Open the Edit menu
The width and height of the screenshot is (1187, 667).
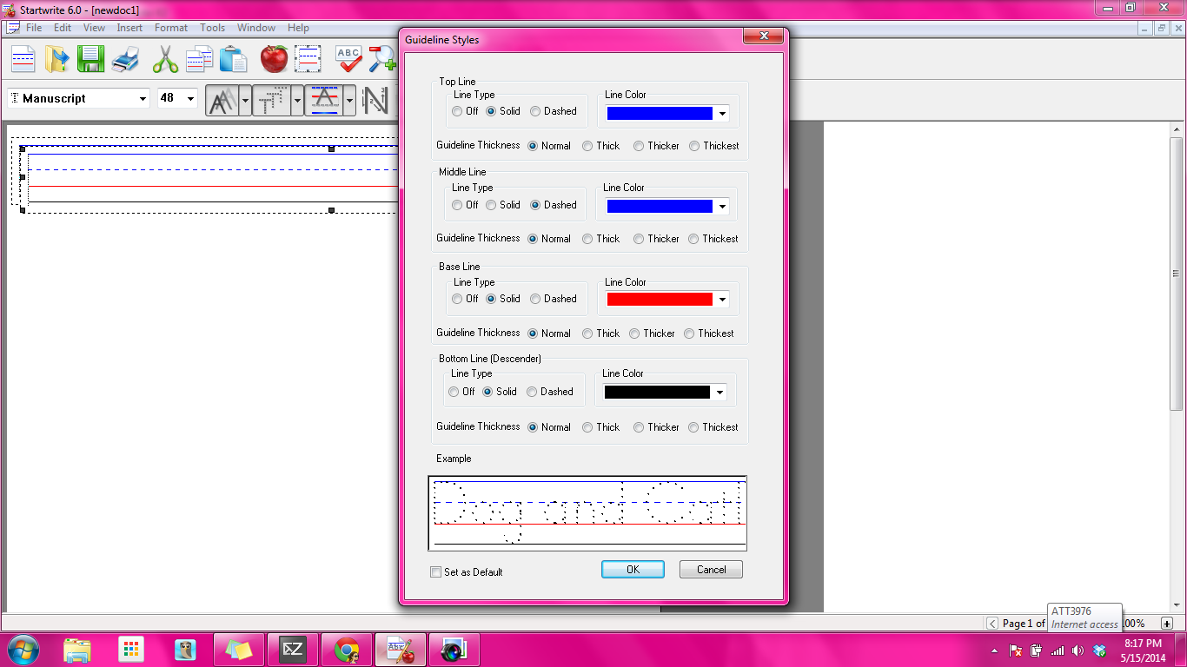[x=63, y=28]
